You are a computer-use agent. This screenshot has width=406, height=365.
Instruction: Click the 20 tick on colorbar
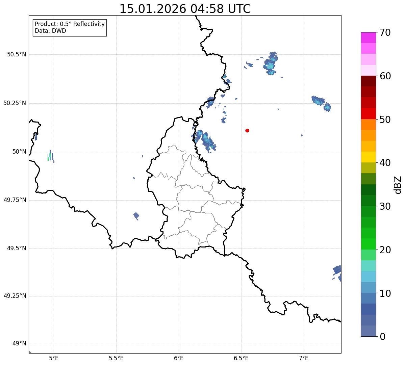pos(385,250)
